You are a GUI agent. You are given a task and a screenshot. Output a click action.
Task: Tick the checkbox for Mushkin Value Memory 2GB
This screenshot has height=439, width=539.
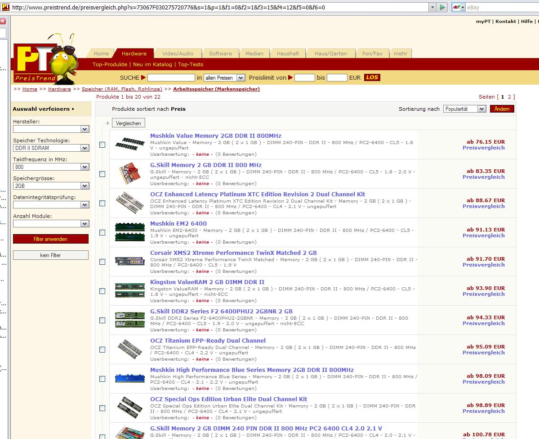(x=102, y=145)
